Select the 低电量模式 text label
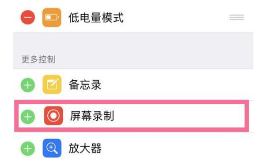The height and width of the screenshot is (164, 261). [96, 18]
